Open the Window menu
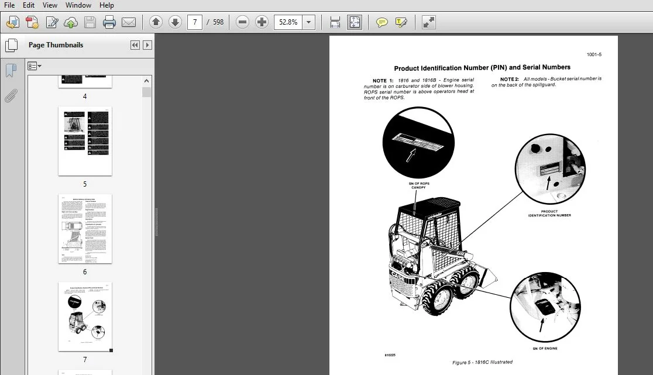Screen dimensions: 653x375 (78, 5)
